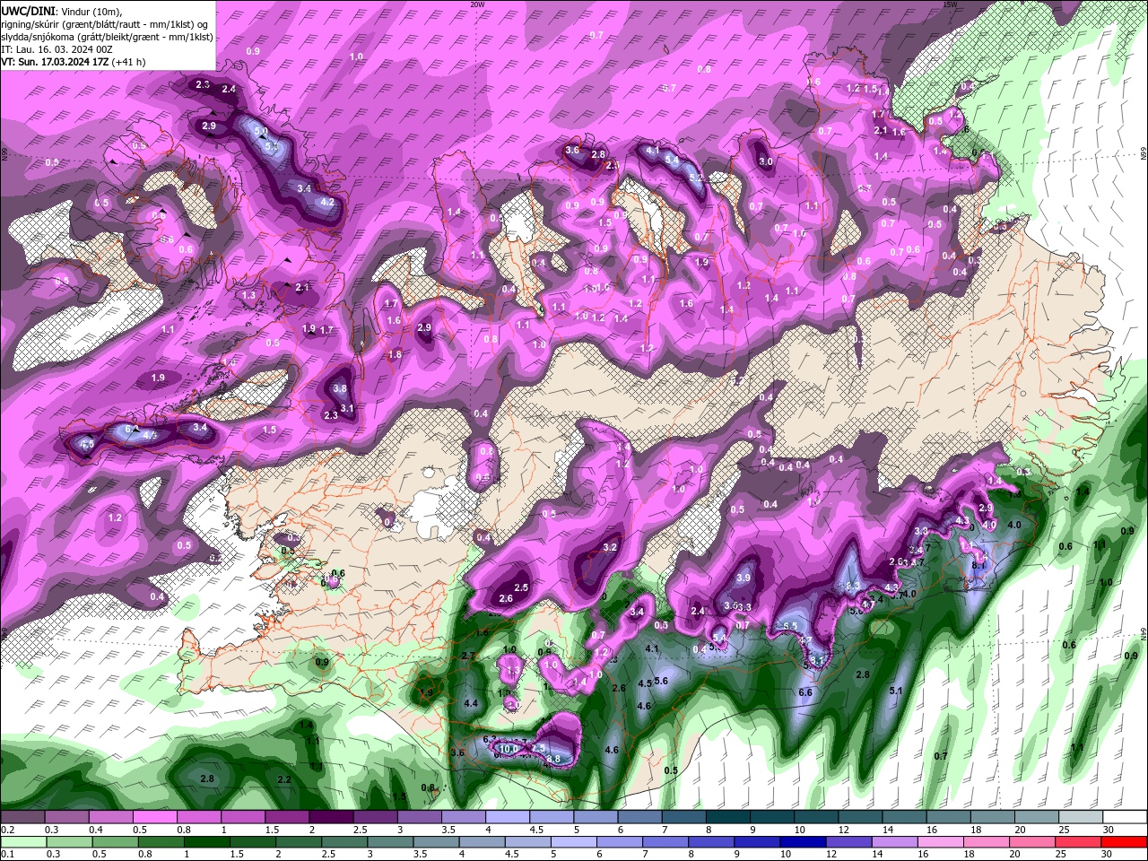Click the IT: Lau. 16. 03. 2024 00Z line
The width and height of the screenshot is (1148, 861).
point(57,49)
